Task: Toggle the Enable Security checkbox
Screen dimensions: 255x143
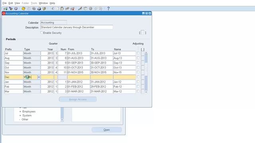Action: (x=41, y=33)
